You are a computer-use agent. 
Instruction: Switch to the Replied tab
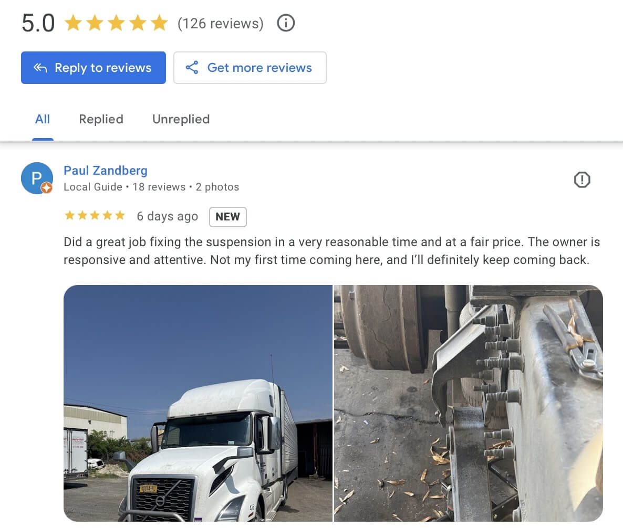point(101,119)
